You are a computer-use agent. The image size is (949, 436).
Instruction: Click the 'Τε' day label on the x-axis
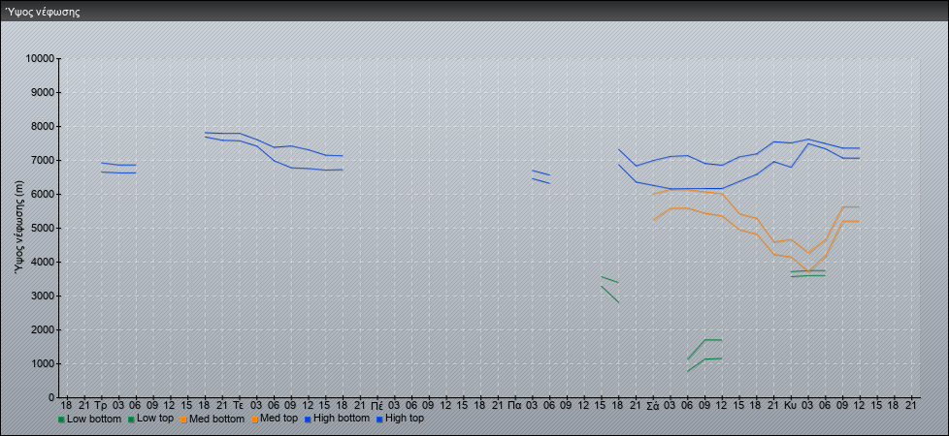click(x=239, y=405)
